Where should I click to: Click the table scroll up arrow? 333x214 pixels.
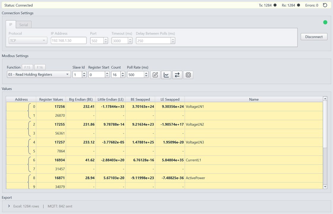pyautogui.click(x=325, y=98)
